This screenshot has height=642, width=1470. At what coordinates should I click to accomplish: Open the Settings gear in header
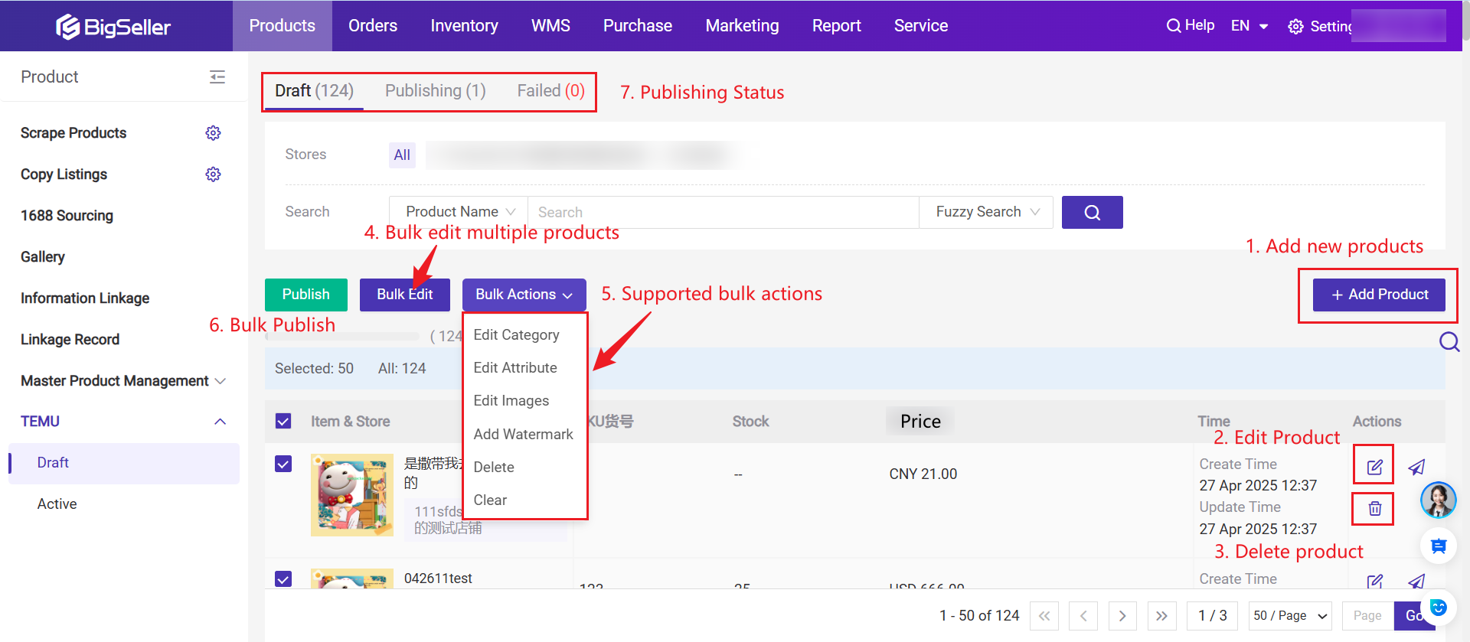click(1295, 27)
